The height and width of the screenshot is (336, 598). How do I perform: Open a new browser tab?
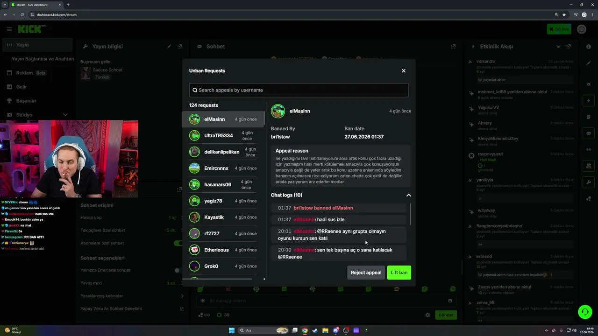pyautogui.click(x=68, y=5)
